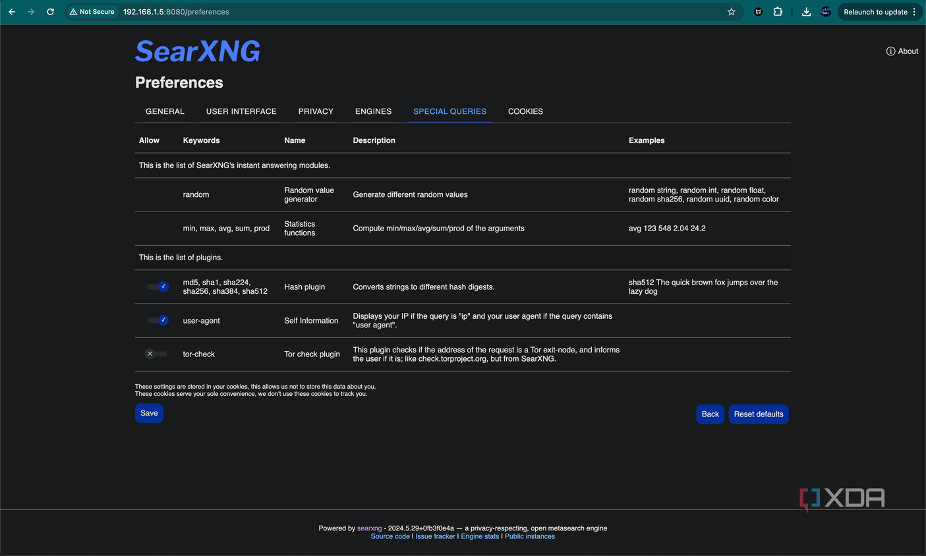Click 'Converts strings to different hash digests.' text
The width and height of the screenshot is (926, 556).
coord(424,287)
